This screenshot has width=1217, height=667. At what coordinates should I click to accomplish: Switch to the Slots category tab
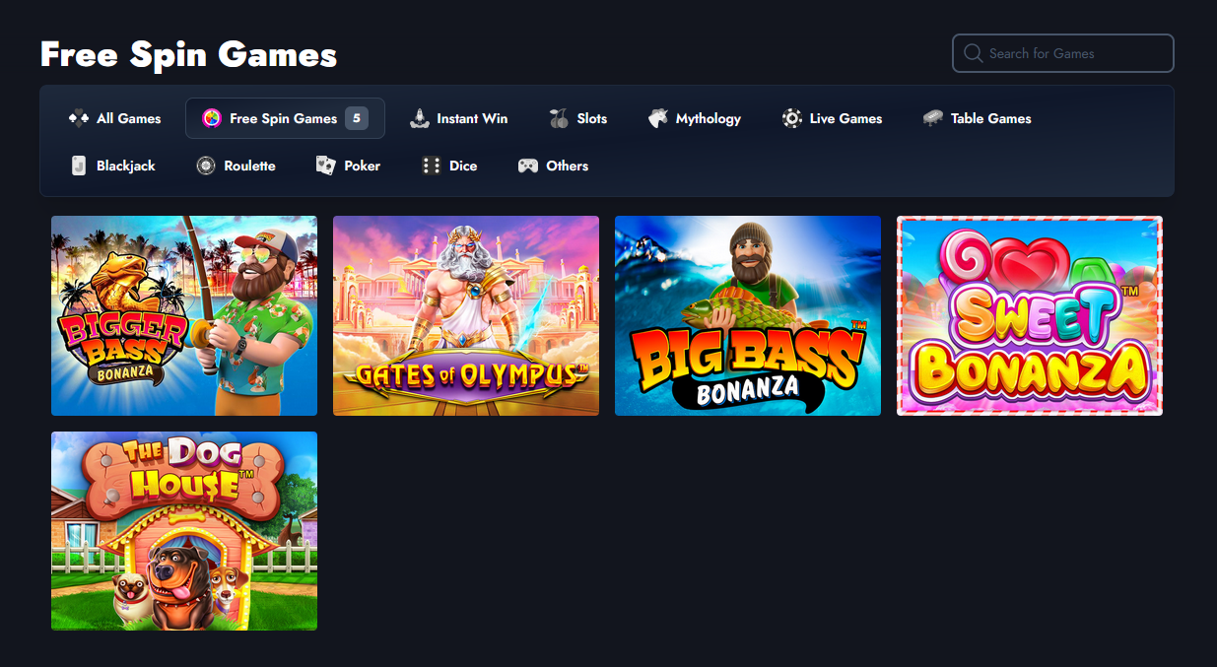[x=591, y=118]
